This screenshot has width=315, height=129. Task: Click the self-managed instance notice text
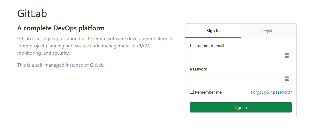click(x=61, y=65)
